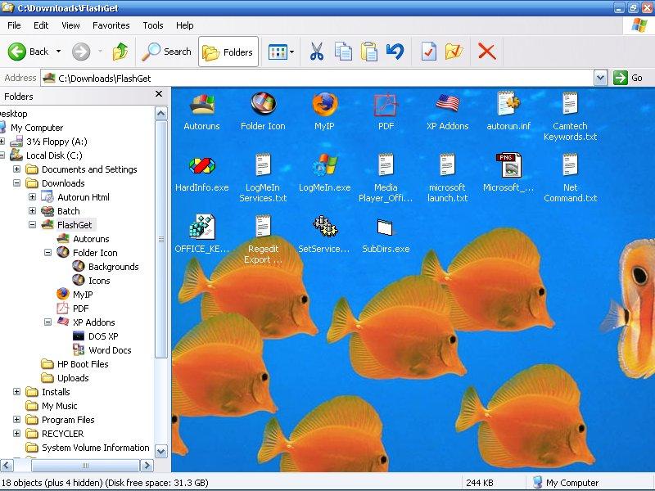
Task: Expand the address bar dropdown arrow
Action: coord(600,78)
